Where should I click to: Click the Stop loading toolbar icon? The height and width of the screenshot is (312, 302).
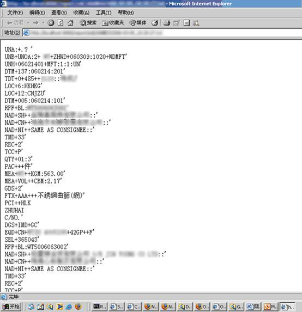pyautogui.click(x=51, y=23)
